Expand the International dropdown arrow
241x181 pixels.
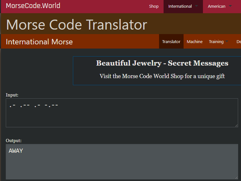pyautogui.click(x=196, y=6)
